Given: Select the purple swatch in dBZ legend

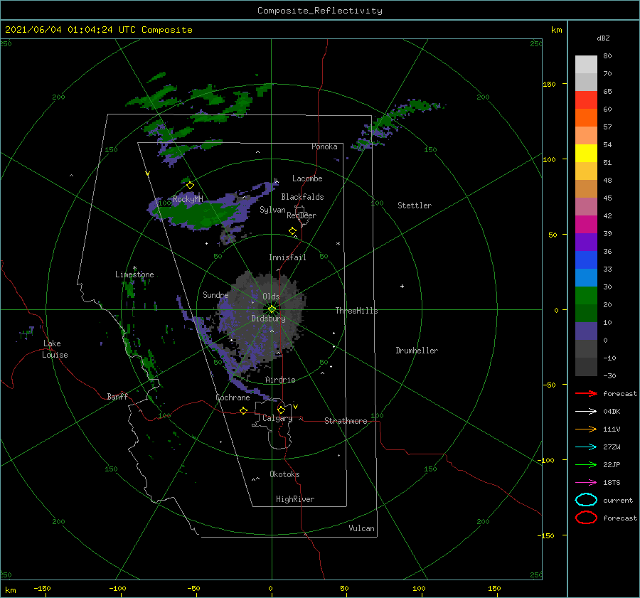Looking at the screenshot, I should click(x=586, y=242).
